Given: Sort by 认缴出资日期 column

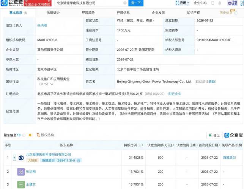Looking at the screenshot, I should pyautogui.click(x=197, y=145).
